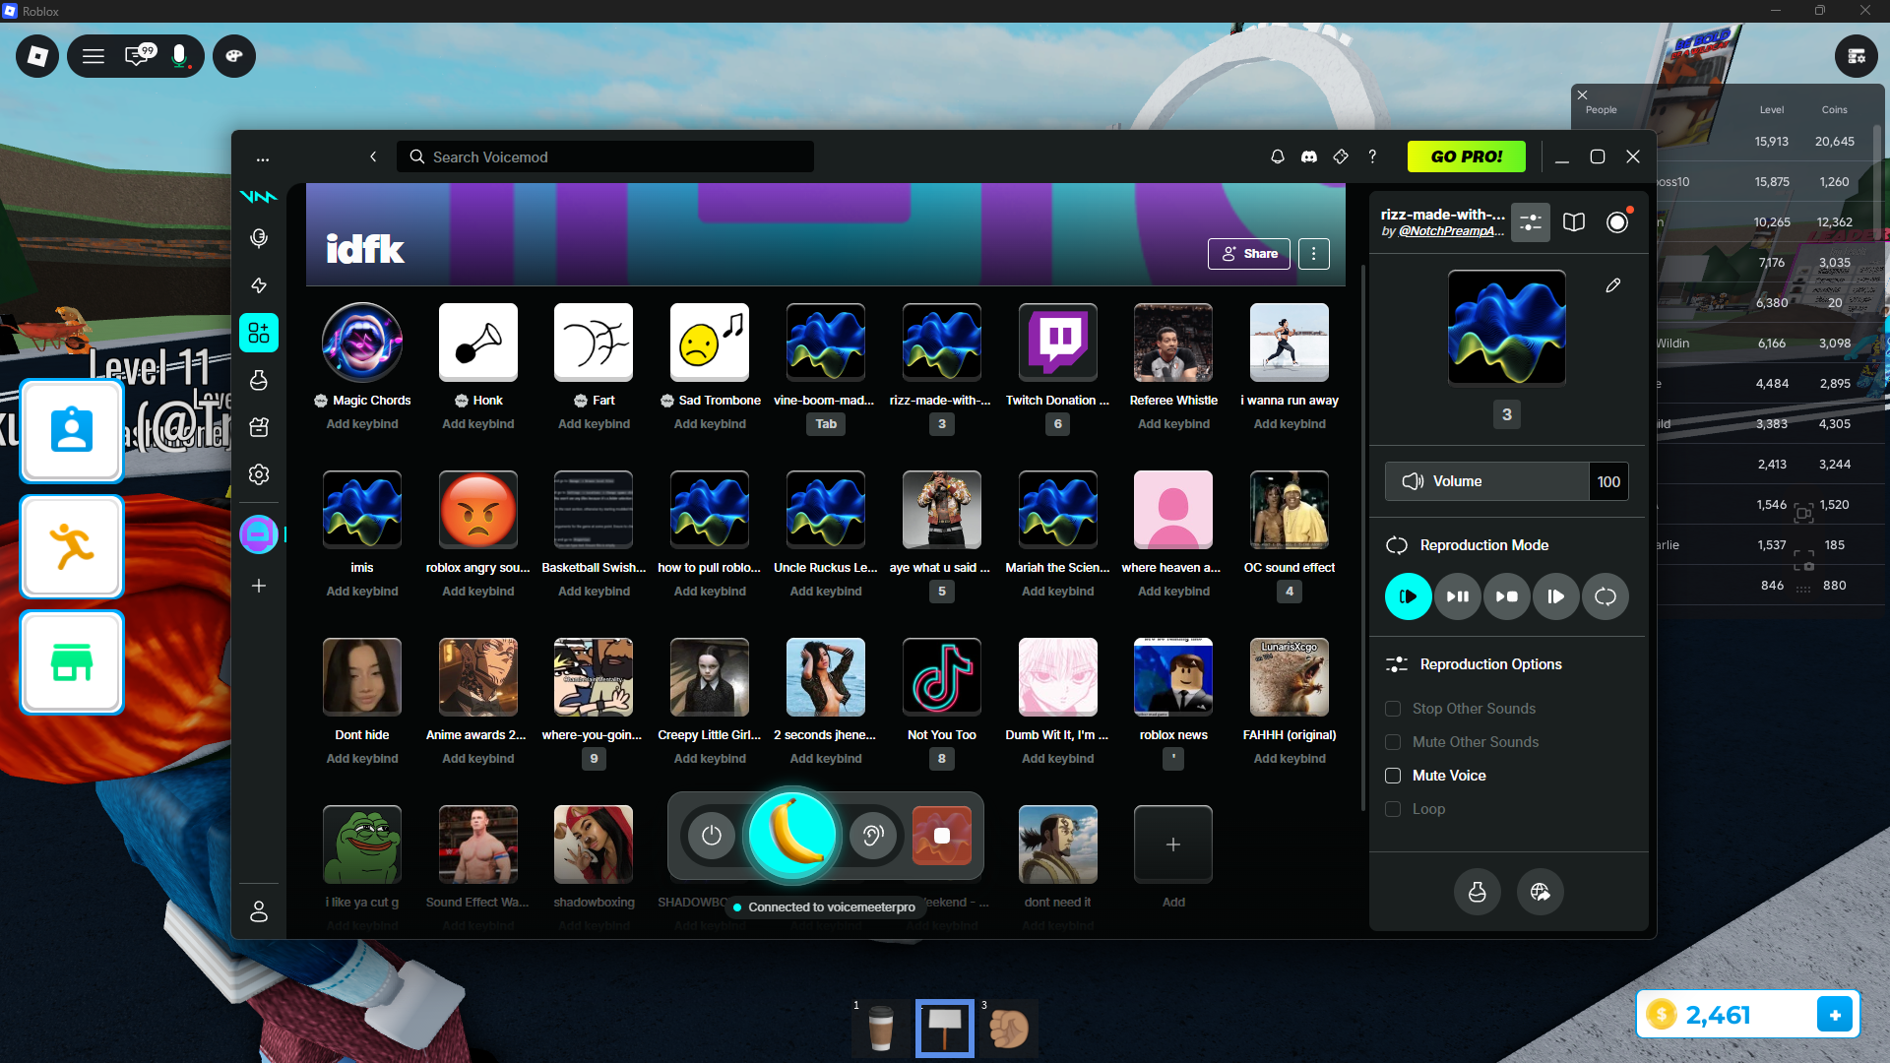The width and height of the screenshot is (1890, 1063).
Task: Select the fist item in Roblox hotbar
Action: click(1009, 1029)
